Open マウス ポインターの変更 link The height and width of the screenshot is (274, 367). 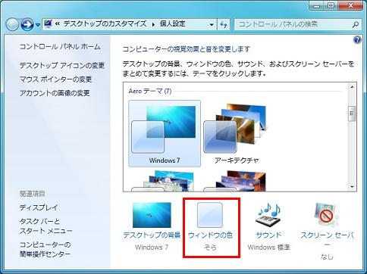(x=55, y=79)
